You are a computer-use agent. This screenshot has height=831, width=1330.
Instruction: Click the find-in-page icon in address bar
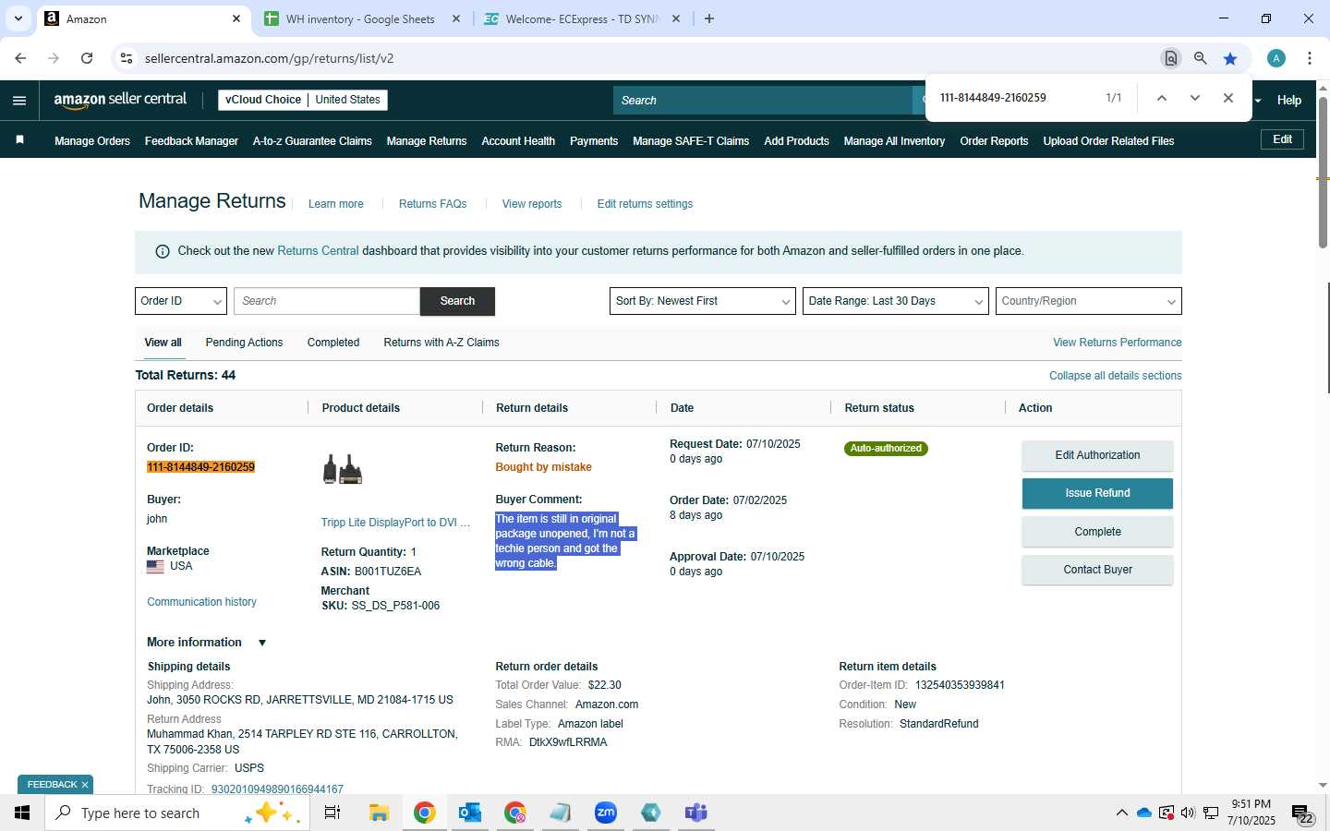(1170, 58)
